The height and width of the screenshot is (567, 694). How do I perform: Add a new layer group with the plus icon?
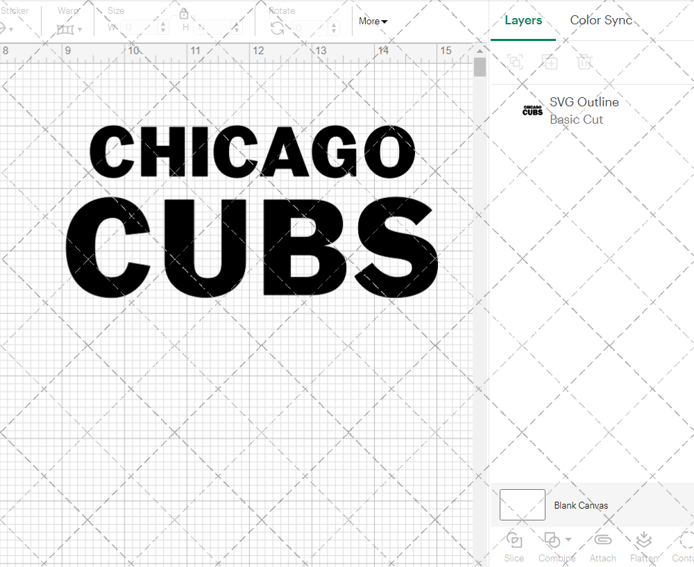click(550, 62)
